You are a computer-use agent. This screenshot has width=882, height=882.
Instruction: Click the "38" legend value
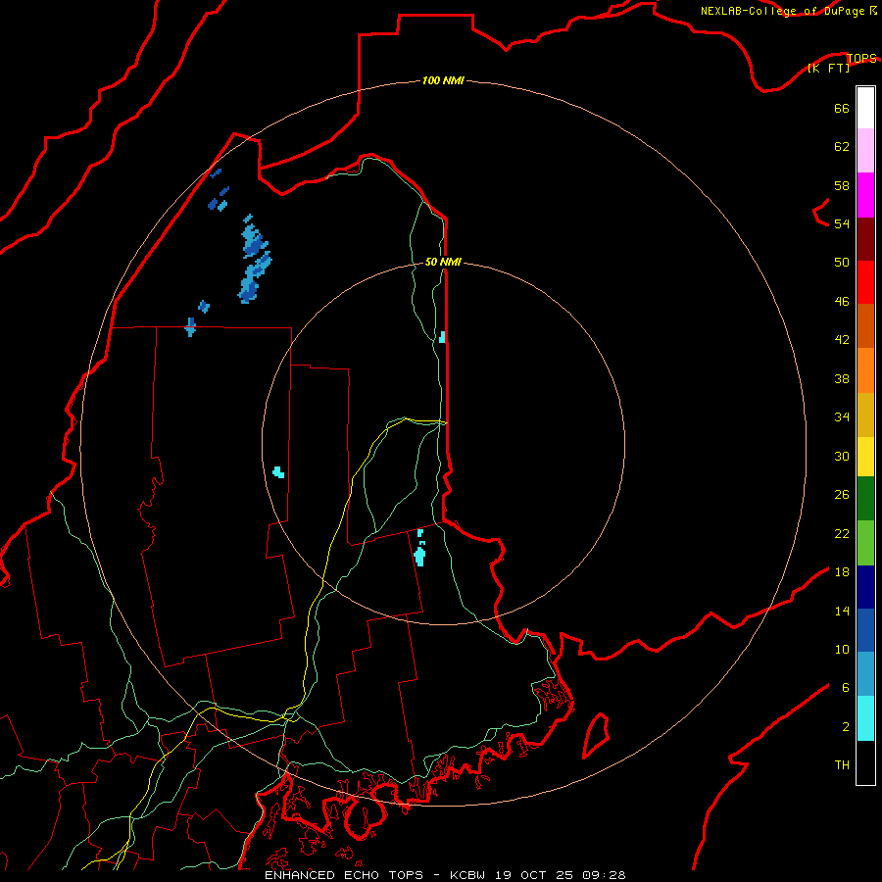click(x=842, y=378)
